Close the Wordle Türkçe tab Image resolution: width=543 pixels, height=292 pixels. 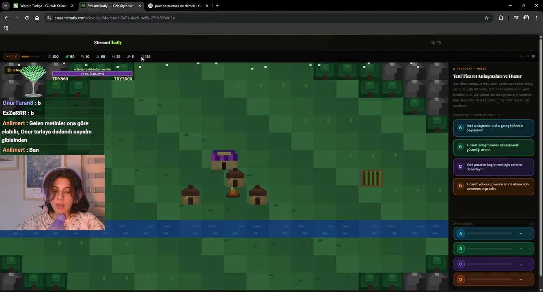(73, 6)
